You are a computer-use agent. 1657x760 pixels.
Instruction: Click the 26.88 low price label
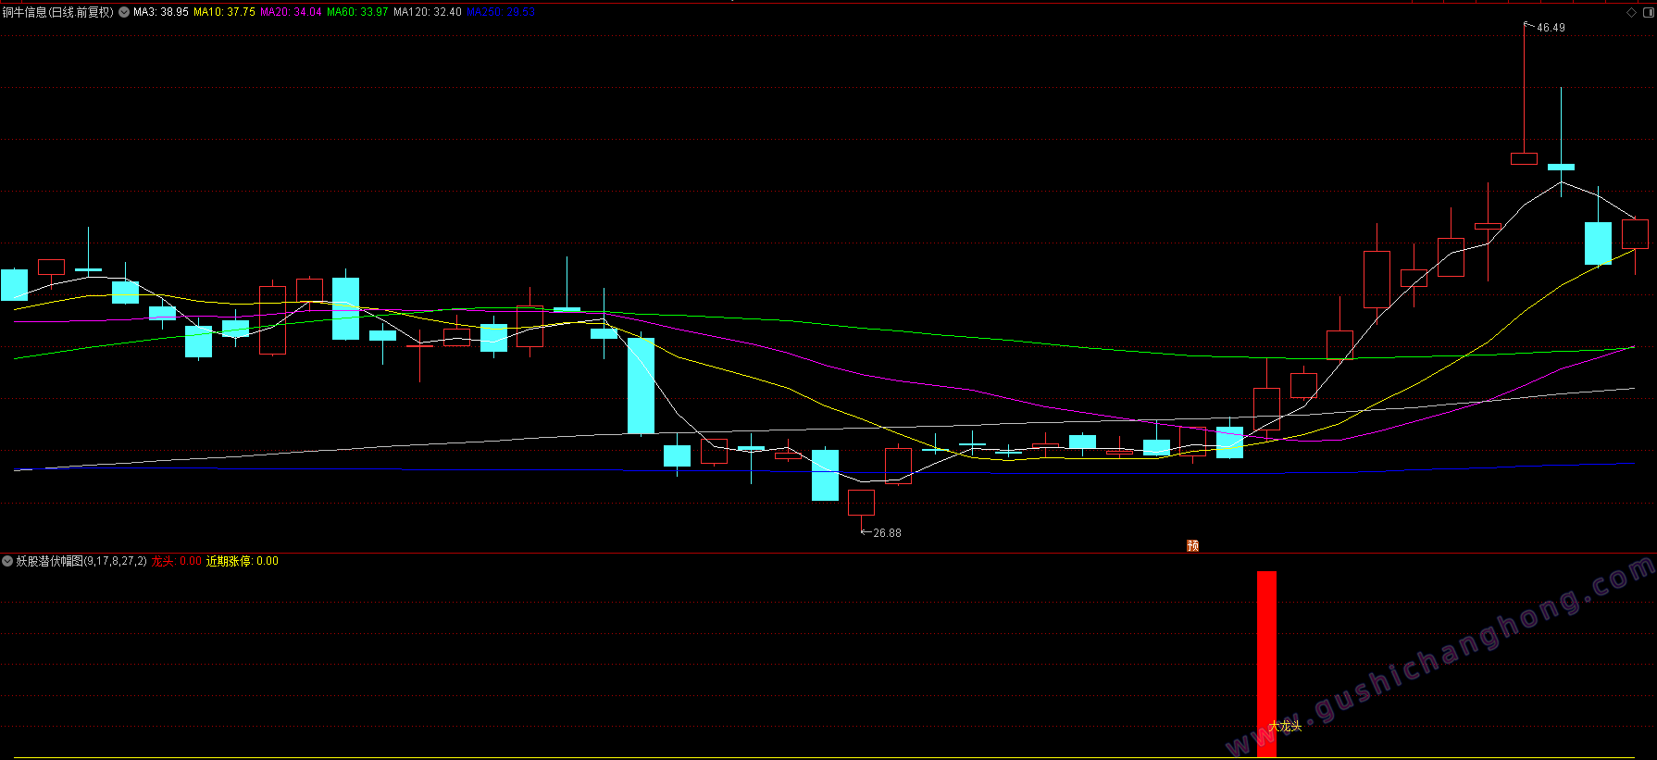pyautogui.click(x=887, y=533)
